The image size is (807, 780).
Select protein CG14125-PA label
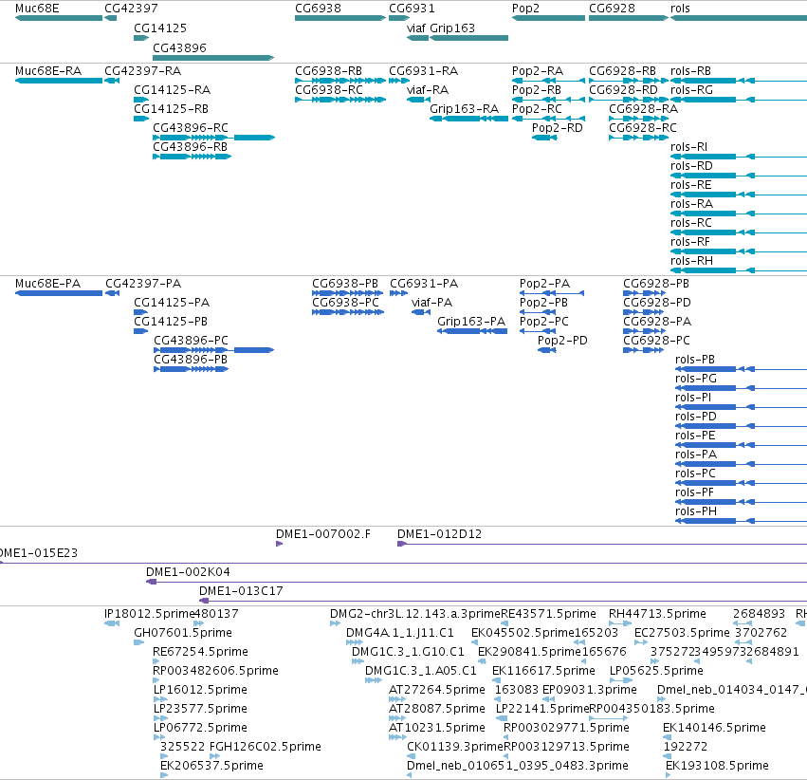[172, 302]
